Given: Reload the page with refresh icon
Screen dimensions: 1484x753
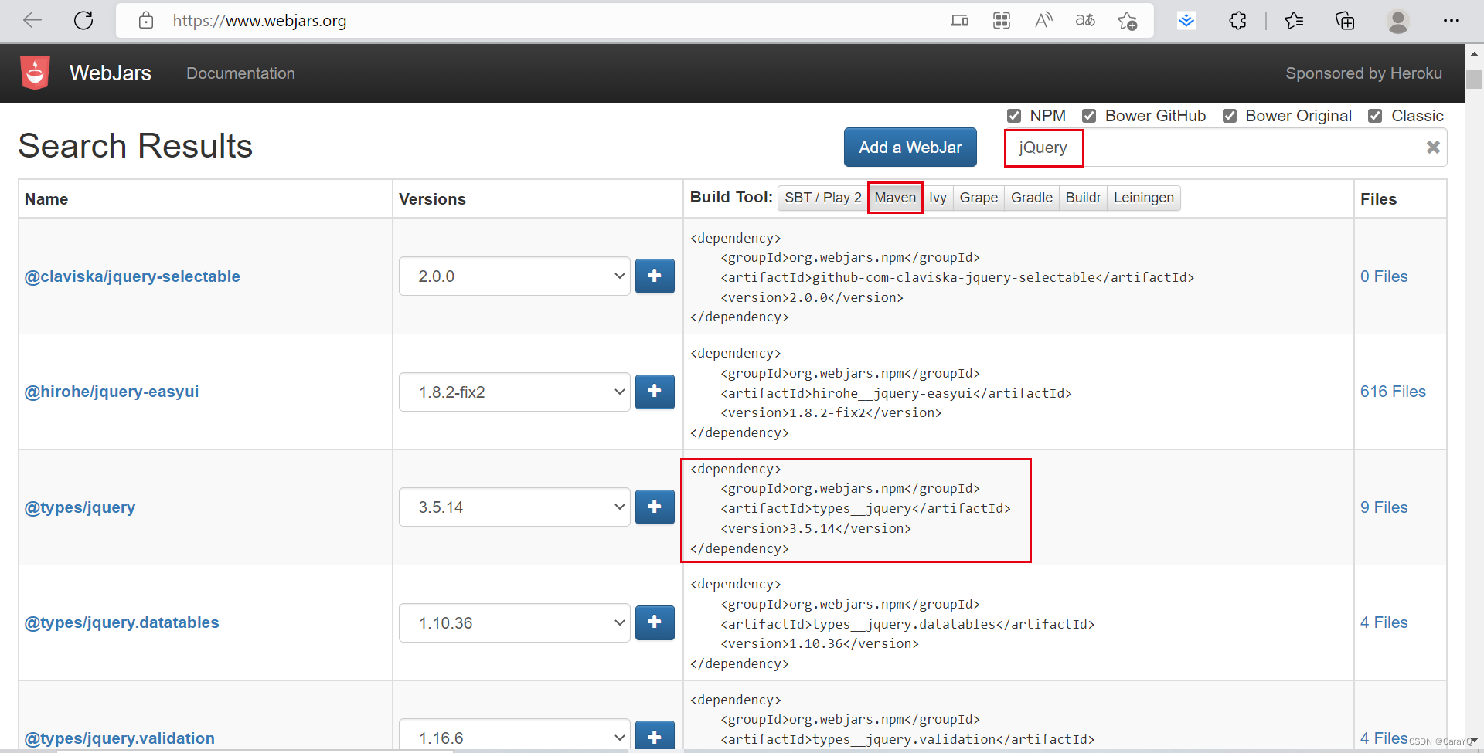Looking at the screenshot, I should [83, 21].
